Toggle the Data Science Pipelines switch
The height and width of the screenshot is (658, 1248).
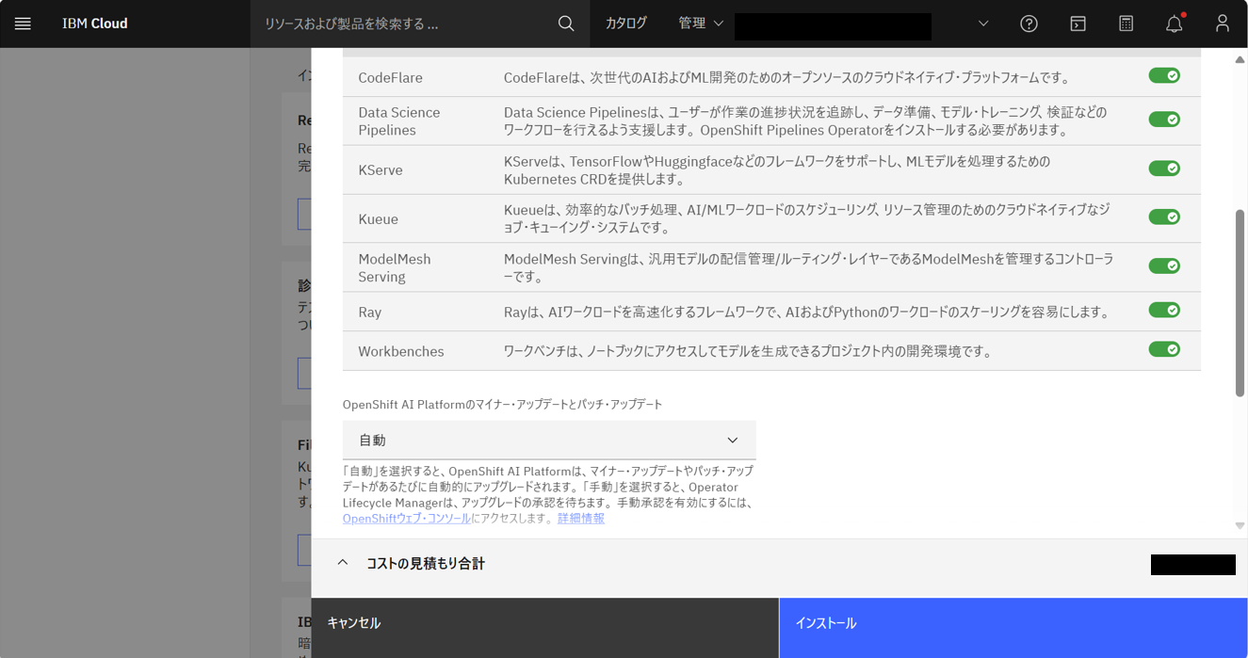tap(1164, 120)
